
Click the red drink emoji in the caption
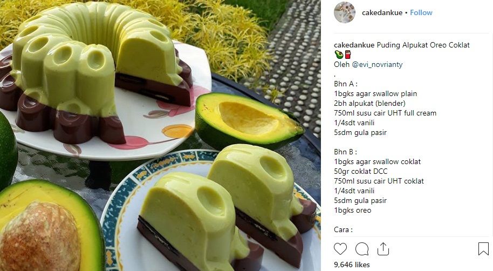coord(348,55)
